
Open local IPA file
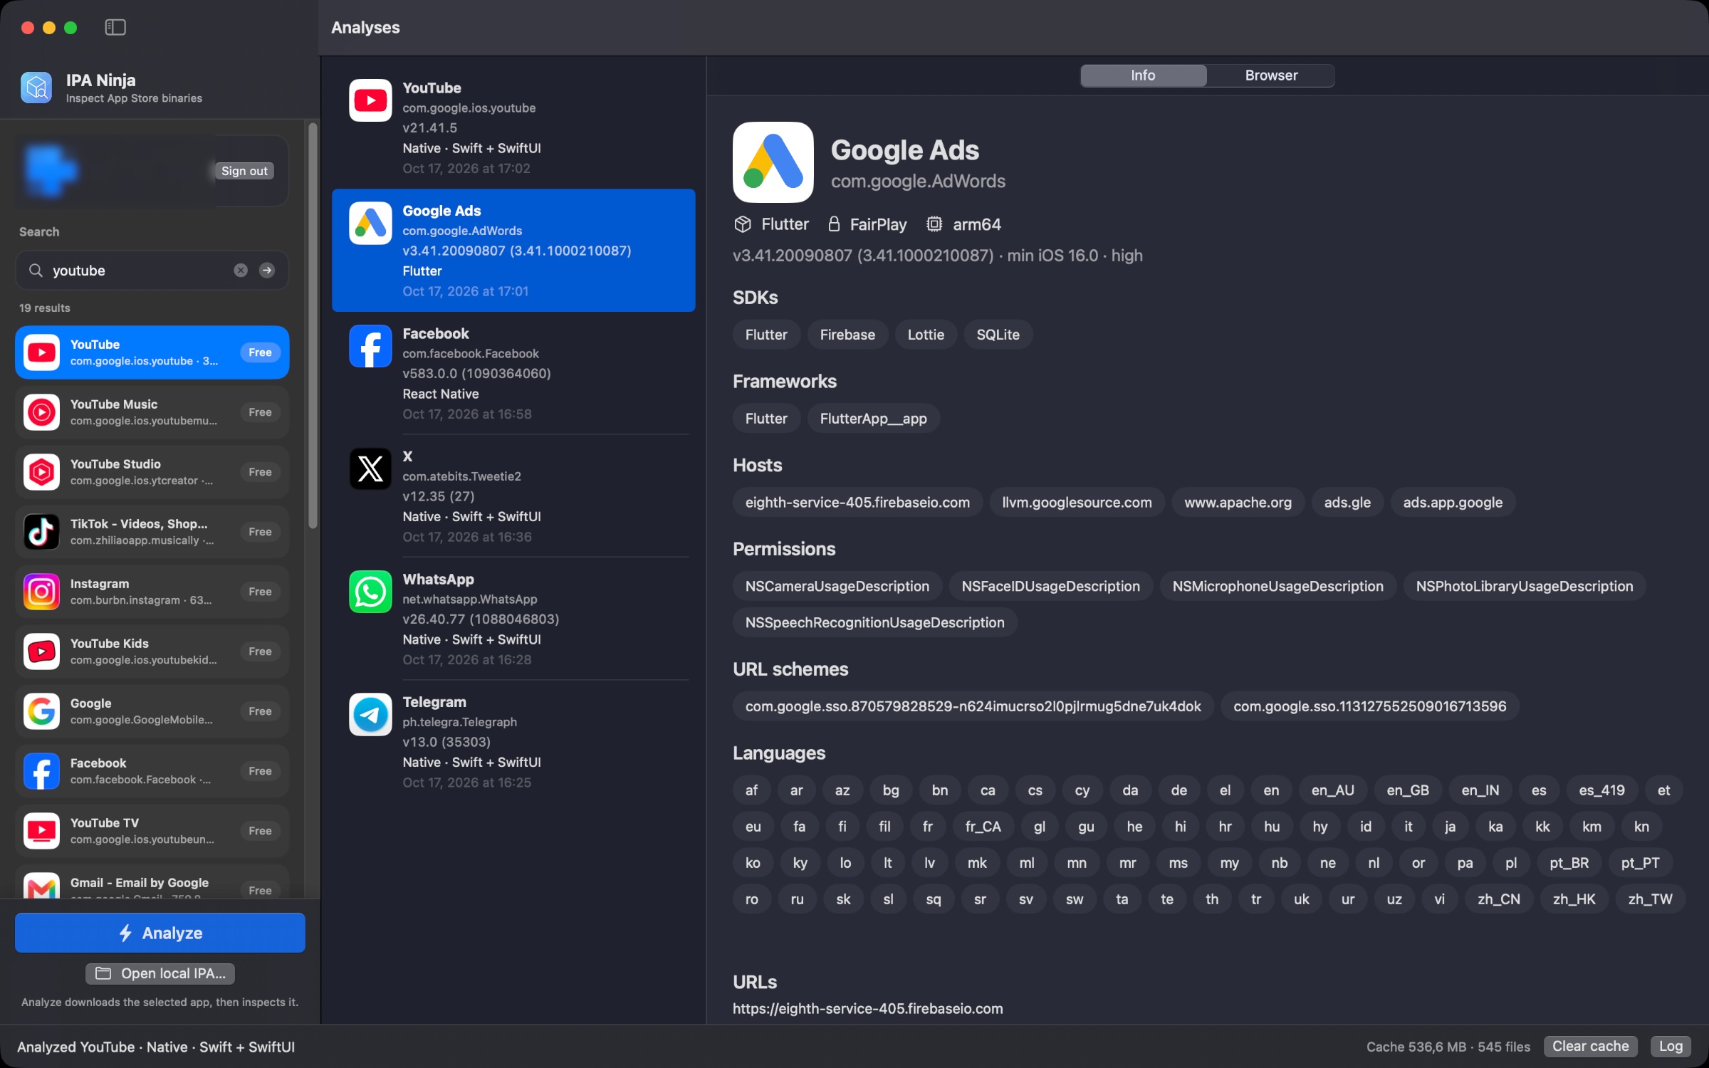[160, 973]
